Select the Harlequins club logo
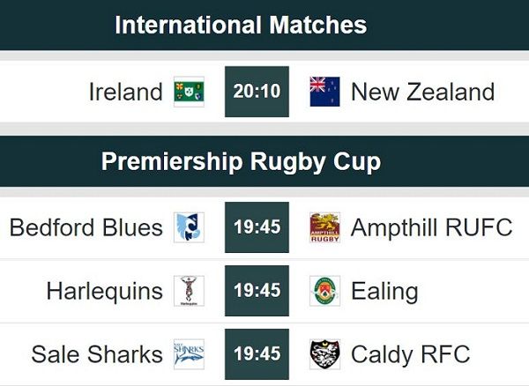The image size is (529, 386). coord(189,291)
